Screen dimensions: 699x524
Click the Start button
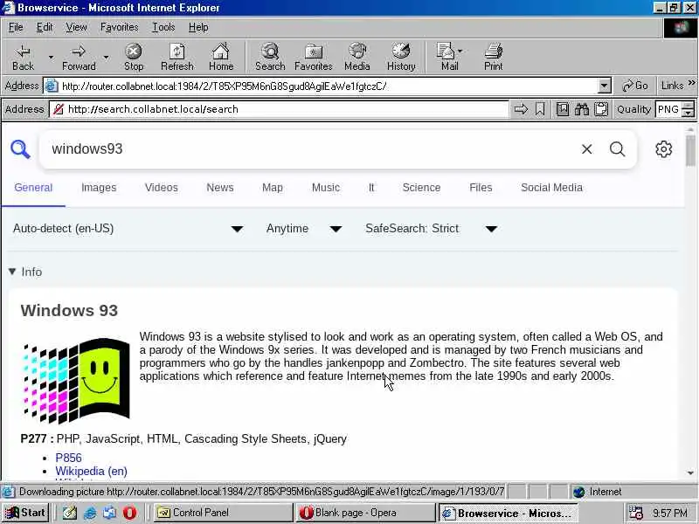25,513
